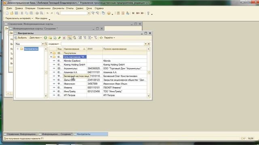The image size is (259, 145).
Task: Select the Агроимпульс row
Action: pos(98,68)
